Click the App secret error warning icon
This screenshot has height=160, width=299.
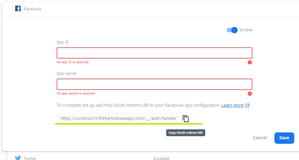pos(250,94)
